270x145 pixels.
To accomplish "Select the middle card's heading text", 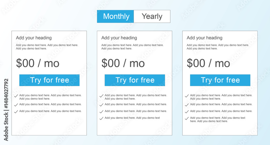I will click(119, 38).
